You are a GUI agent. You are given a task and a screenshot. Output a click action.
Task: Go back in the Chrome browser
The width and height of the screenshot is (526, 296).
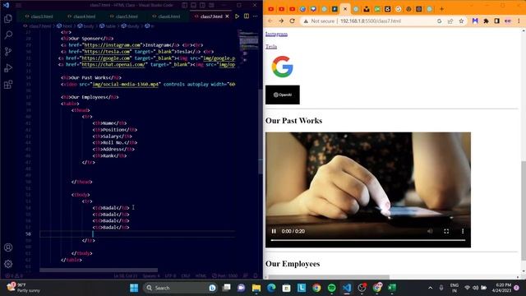pos(270,21)
